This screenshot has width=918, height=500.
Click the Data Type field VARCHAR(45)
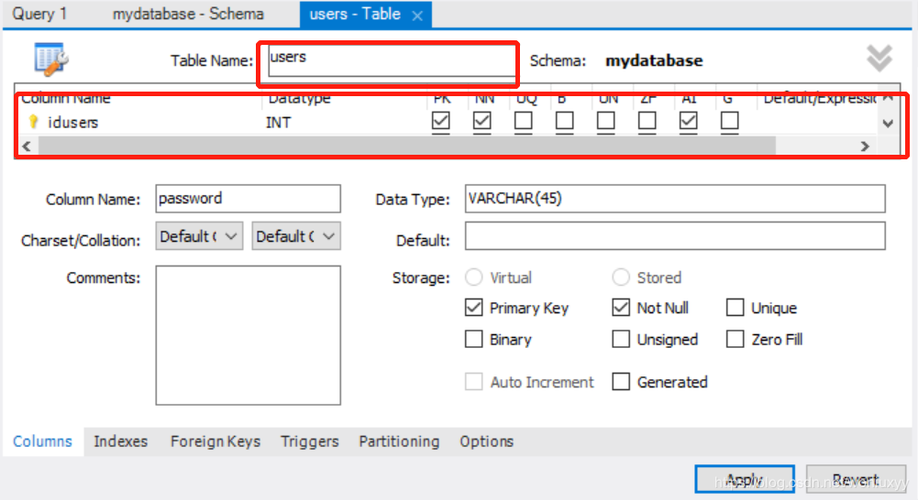675,199
